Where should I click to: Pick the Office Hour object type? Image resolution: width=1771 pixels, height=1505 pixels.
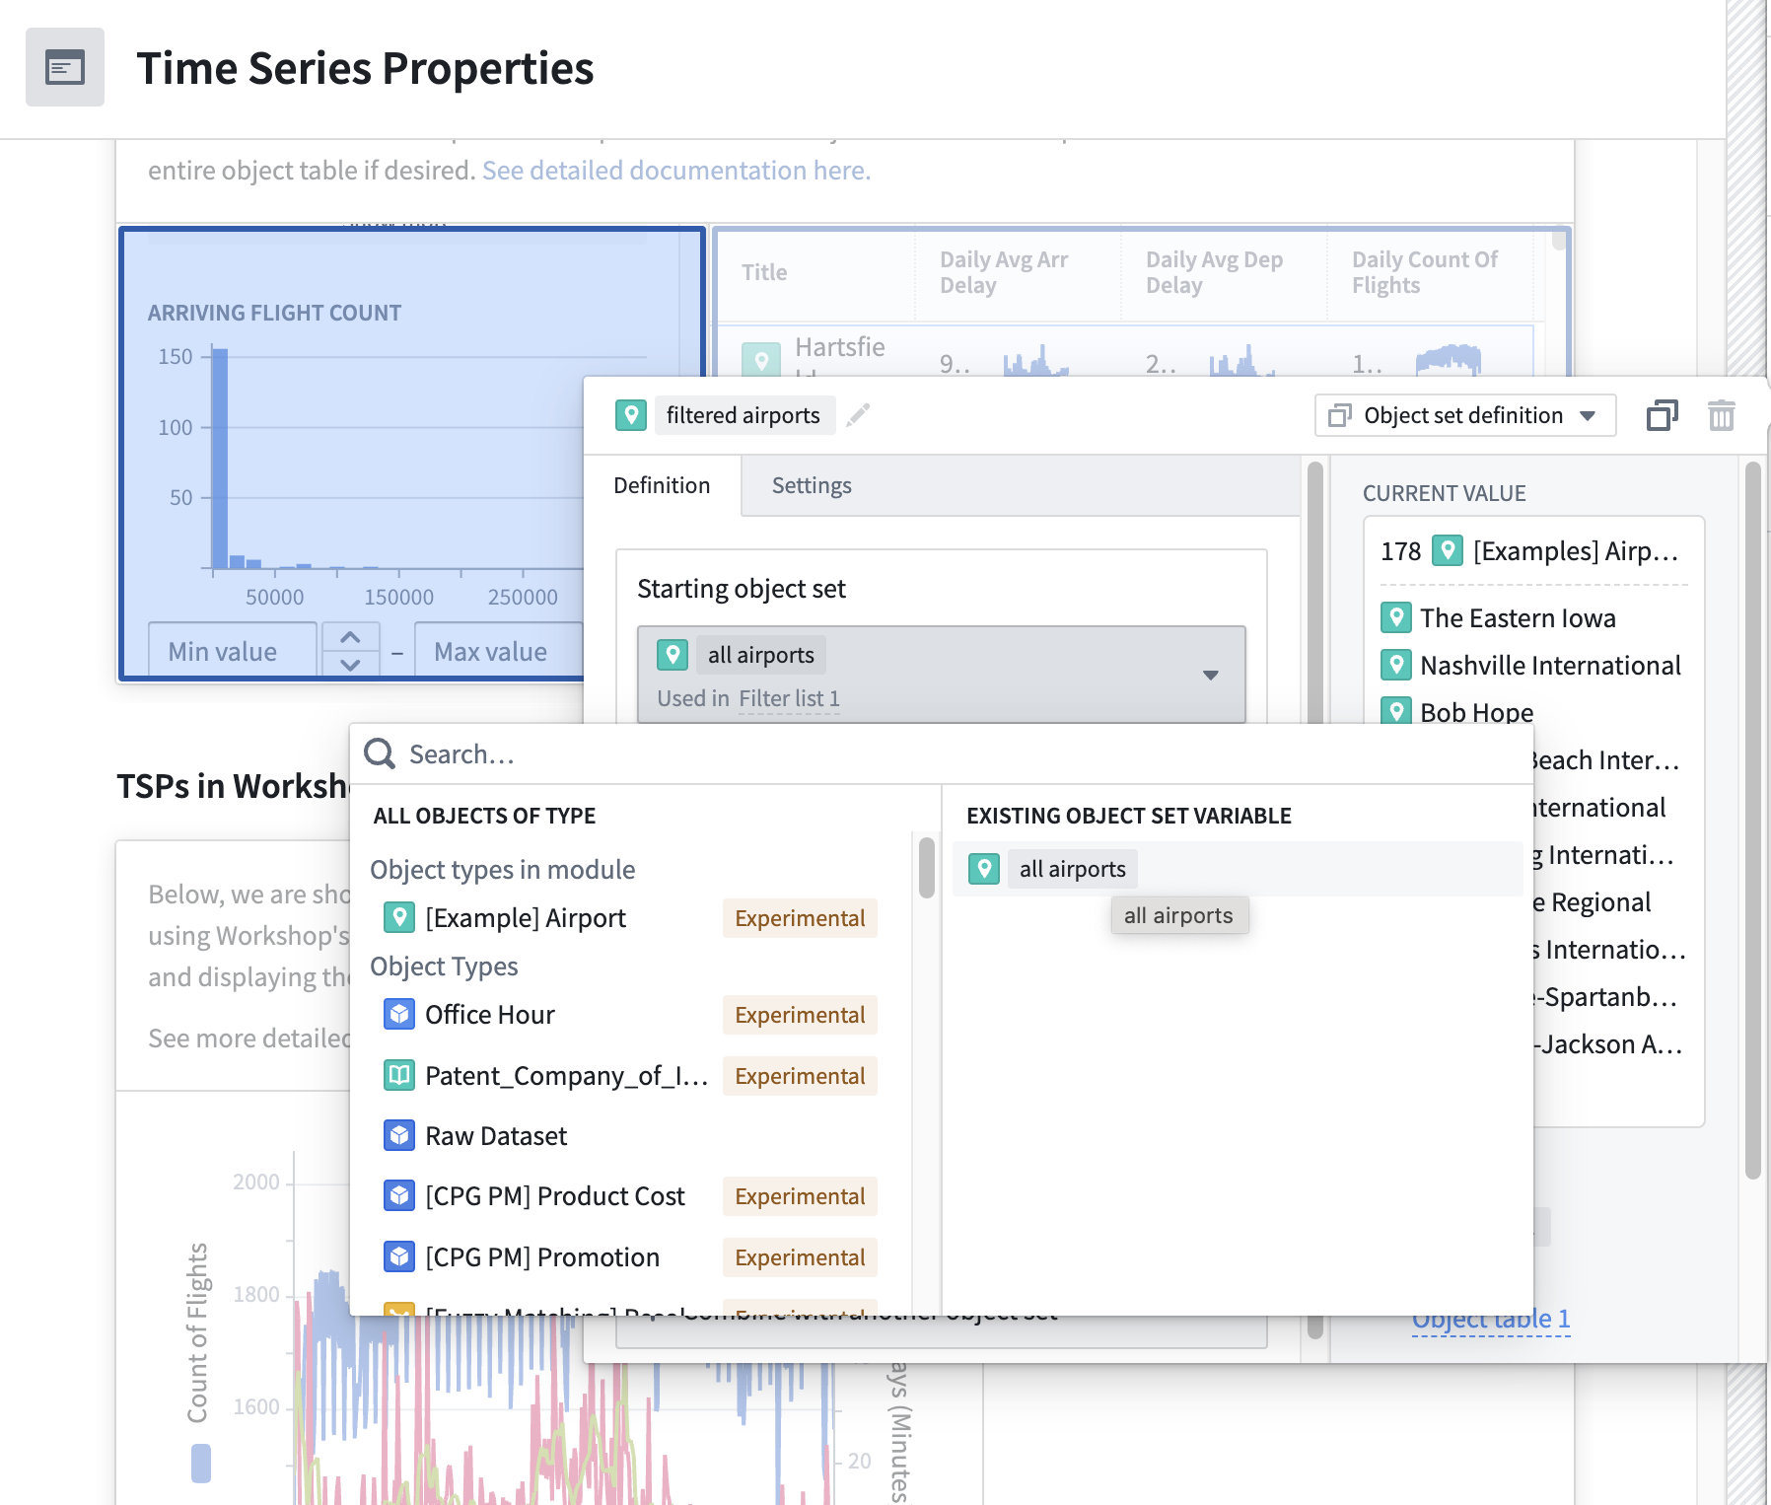pyautogui.click(x=489, y=1015)
